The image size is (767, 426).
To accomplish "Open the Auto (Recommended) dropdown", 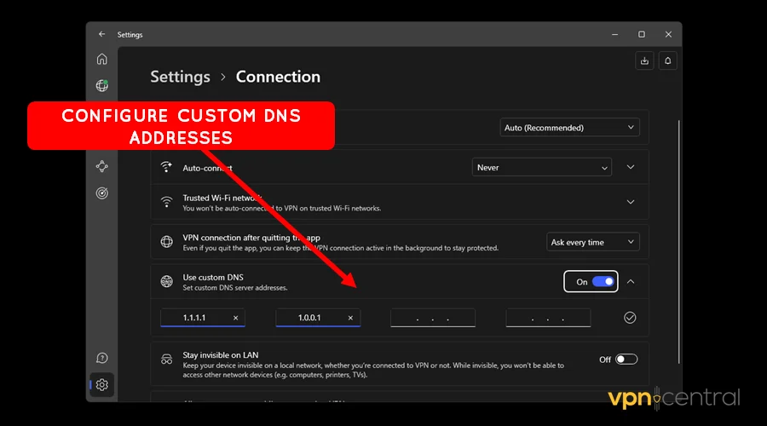I will click(x=569, y=128).
